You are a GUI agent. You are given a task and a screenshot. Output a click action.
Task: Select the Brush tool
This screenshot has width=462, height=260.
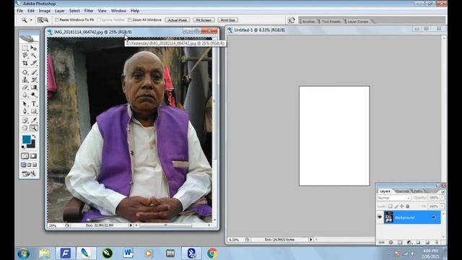pos(34,72)
